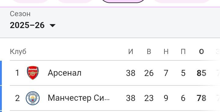
Task: Click Arsenal's 85 points value
Action: pos(201,73)
